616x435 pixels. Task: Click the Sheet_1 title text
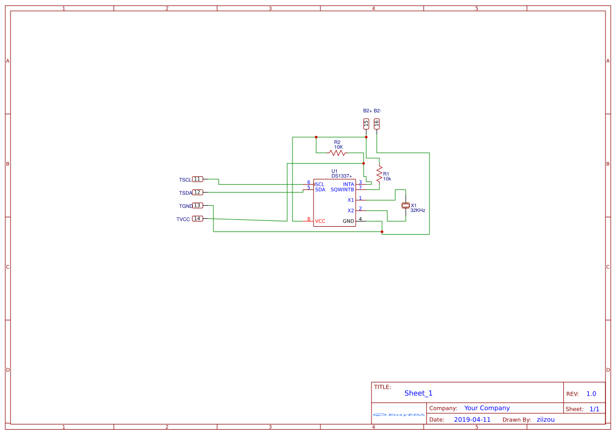tap(418, 393)
